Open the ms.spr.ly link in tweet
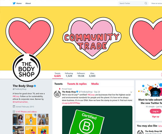 tap(71, 103)
